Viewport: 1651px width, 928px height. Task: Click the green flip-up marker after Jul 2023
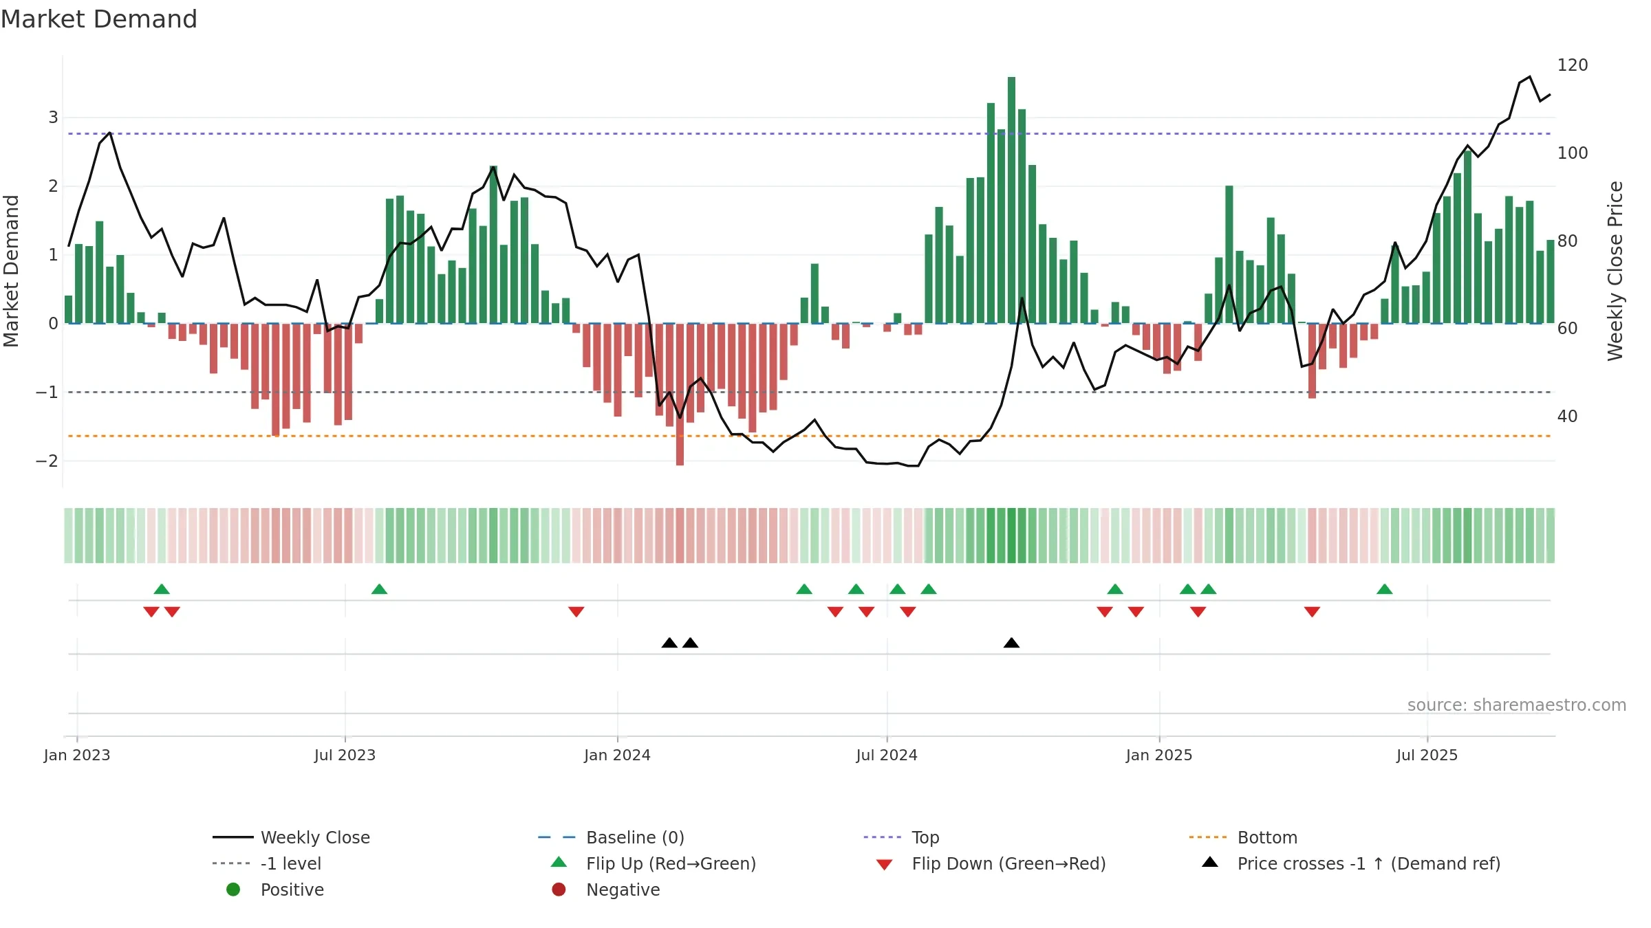[379, 589]
